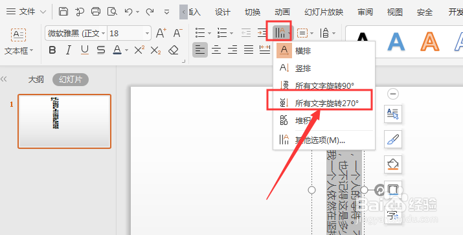The width and height of the screenshot is (463, 235).
Task: Open quick access toolbar customize dropdown
Action: (x=167, y=12)
